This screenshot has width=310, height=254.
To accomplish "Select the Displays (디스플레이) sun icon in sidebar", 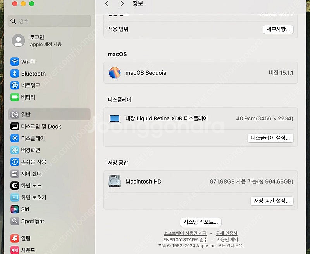I will pos(15,138).
